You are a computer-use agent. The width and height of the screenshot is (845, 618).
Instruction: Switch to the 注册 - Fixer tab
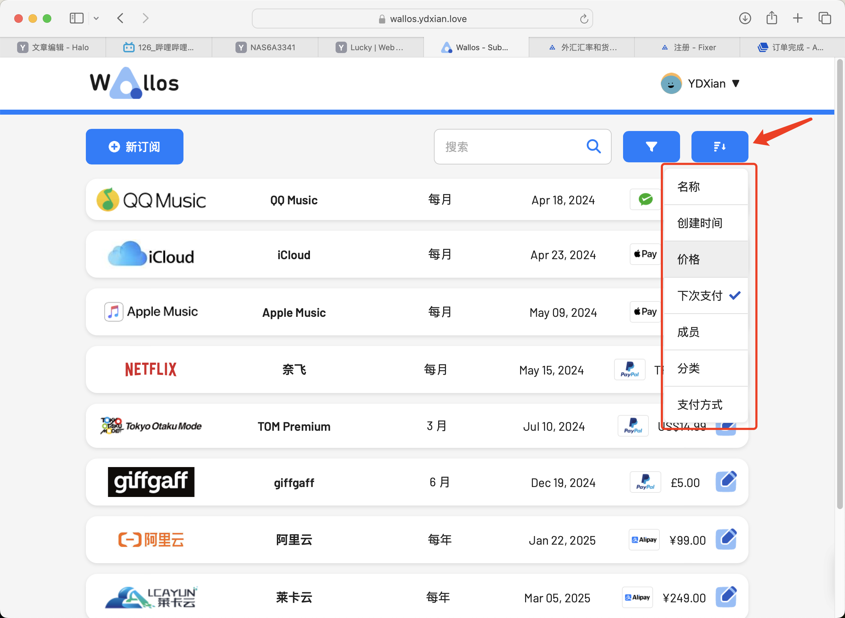point(688,47)
